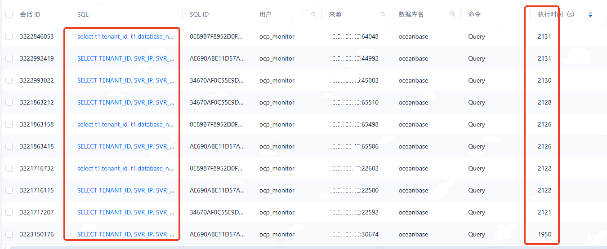Select session ID 3222993022 cell
Viewport: 607px width, 249px height.
click(36, 80)
